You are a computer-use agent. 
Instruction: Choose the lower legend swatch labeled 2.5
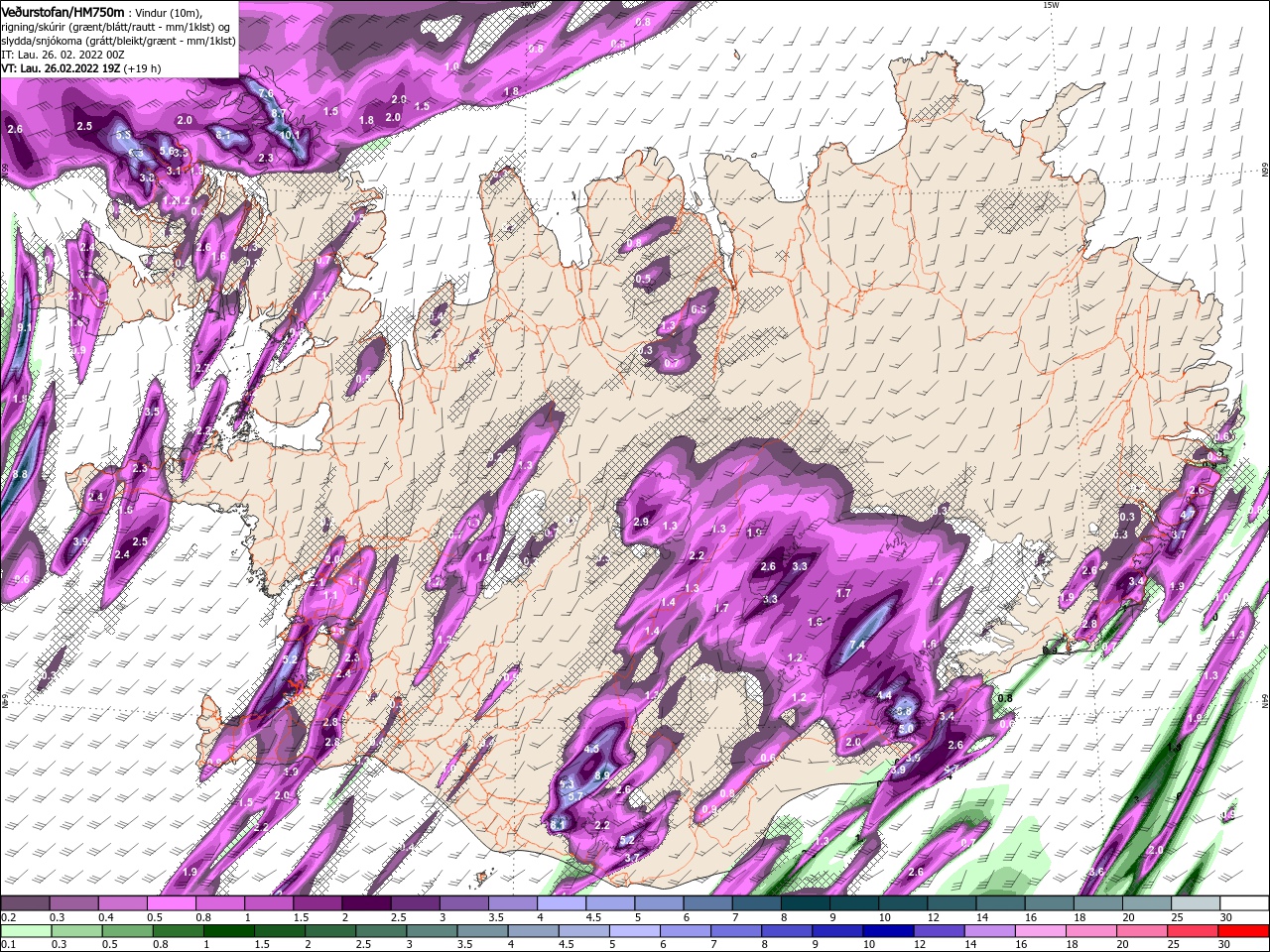pyautogui.click(x=381, y=931)
